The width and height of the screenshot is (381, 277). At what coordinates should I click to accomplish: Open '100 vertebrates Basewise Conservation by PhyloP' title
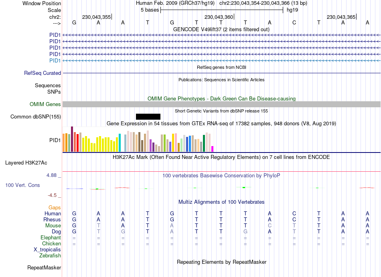[x=221, y=176]
